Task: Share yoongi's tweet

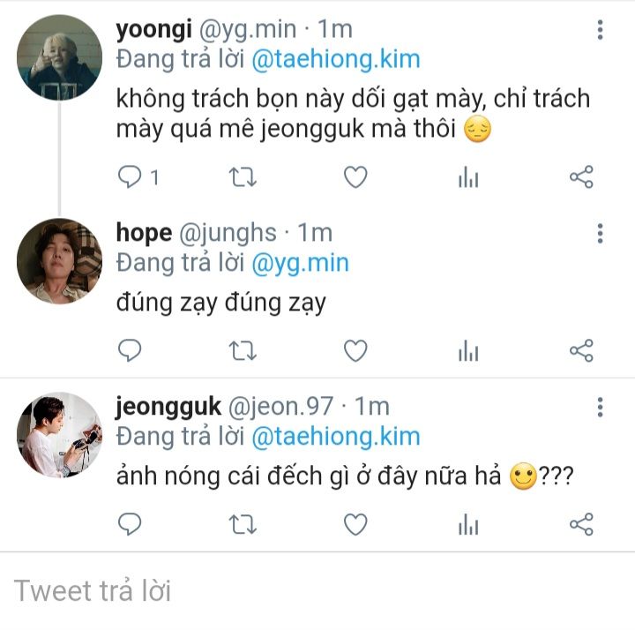Action: [x=581, y=177]
